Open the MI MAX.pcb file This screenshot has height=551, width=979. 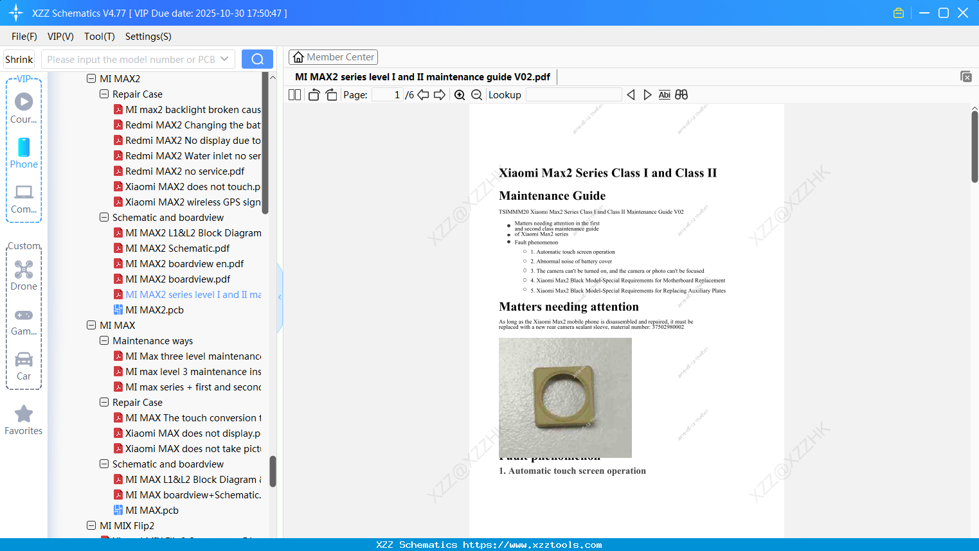click(x=152, y=511)
